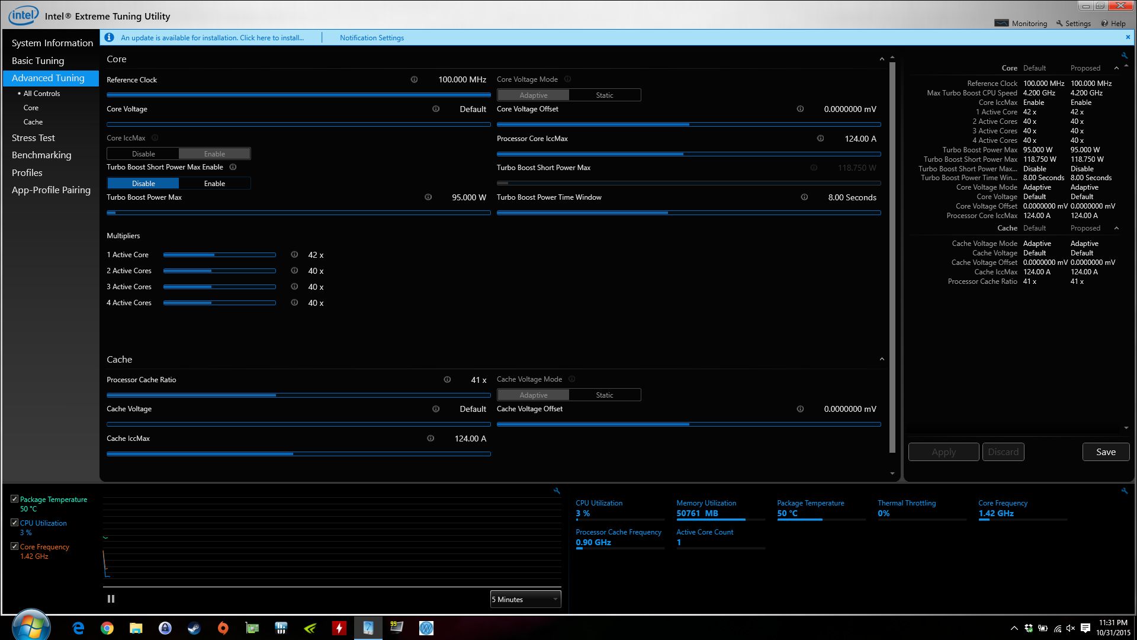Open Settings via the wrench icon
1137x640 pixels.
[x=1059, y=23]
